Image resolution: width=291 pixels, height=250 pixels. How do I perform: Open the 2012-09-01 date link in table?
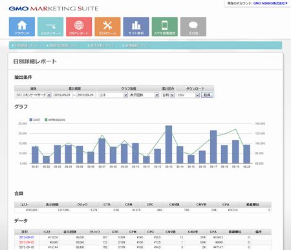tap(27, 237)
